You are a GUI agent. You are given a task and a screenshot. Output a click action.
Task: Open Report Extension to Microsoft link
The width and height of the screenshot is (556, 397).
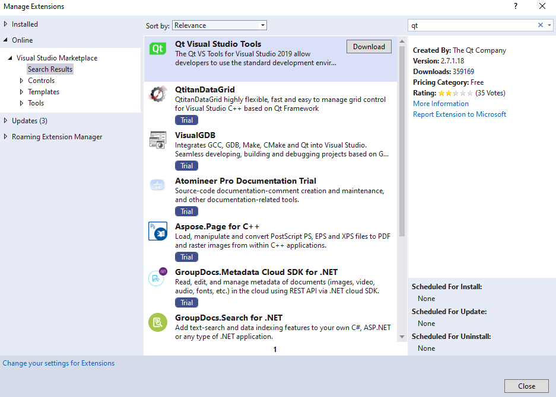pos(459,114)
